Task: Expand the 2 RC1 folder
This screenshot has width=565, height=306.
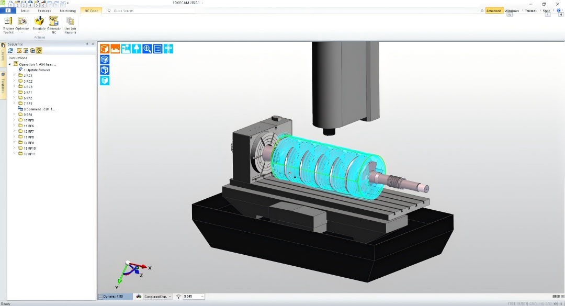Action: [x=14, y=76]
